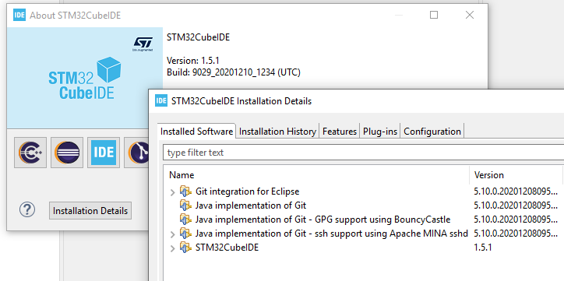Click the ST company logo

(x=143, y=44)
